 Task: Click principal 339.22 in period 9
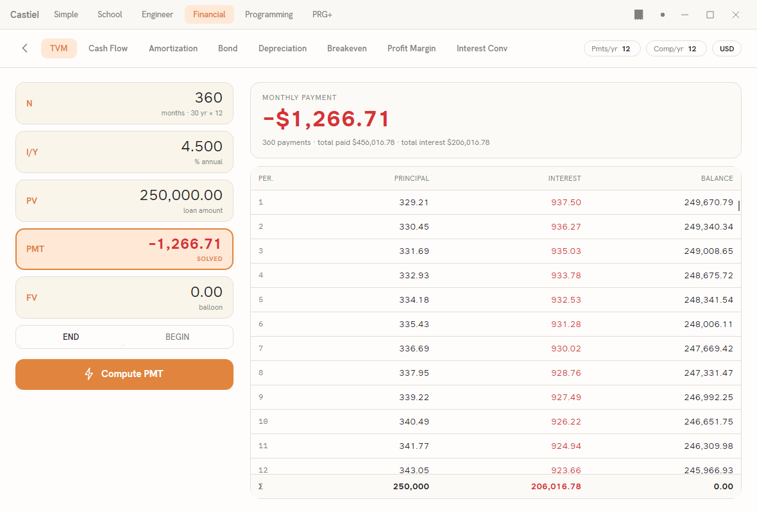pos(414,397)
